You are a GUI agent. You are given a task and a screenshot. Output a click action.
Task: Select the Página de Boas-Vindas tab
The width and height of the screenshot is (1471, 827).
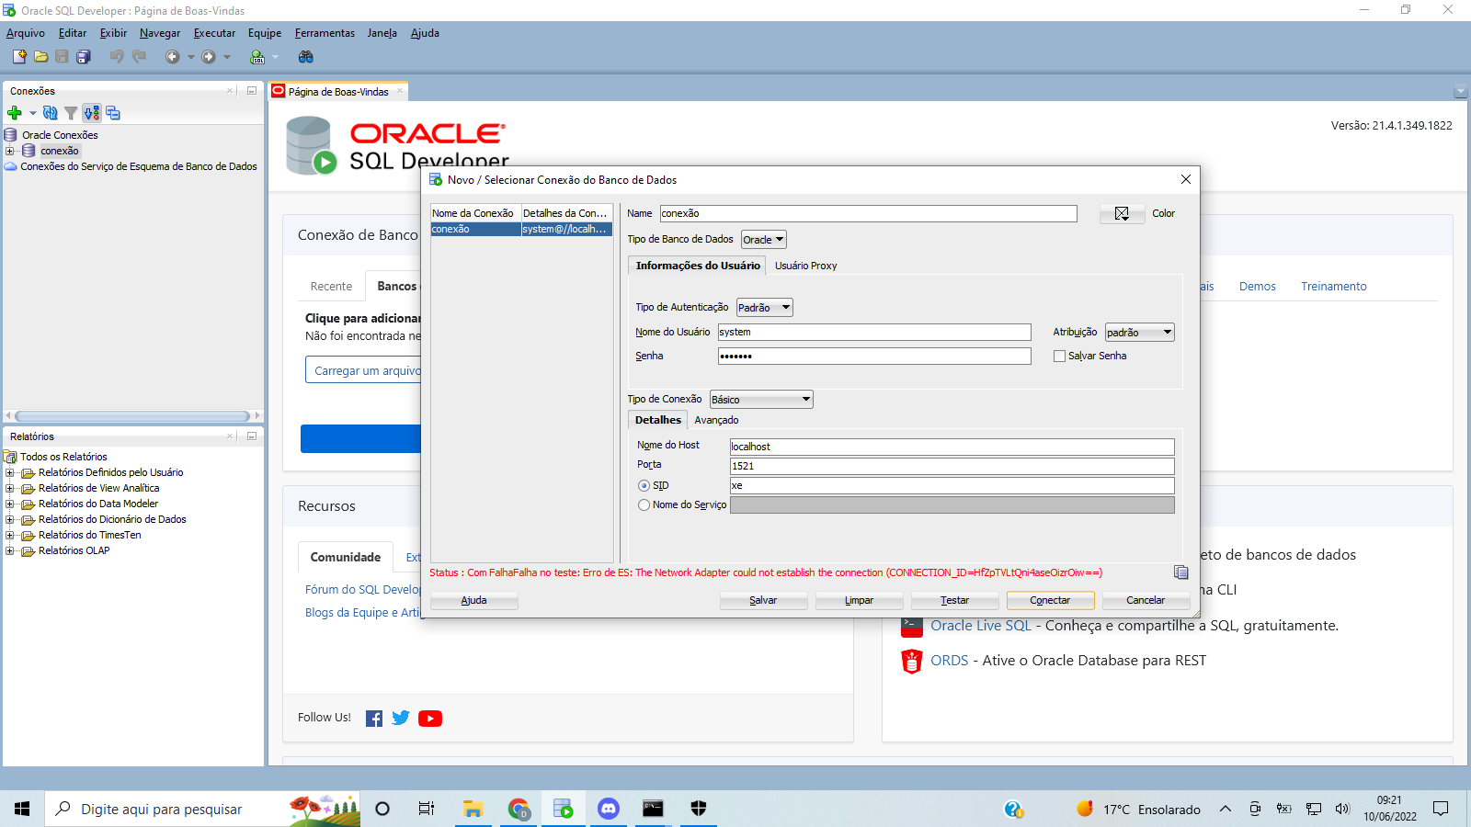coord(338,92)
